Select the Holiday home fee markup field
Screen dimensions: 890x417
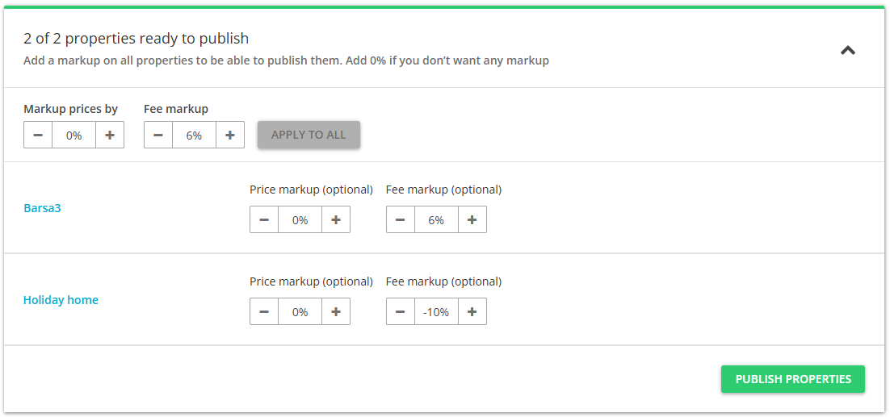point(436,311)
